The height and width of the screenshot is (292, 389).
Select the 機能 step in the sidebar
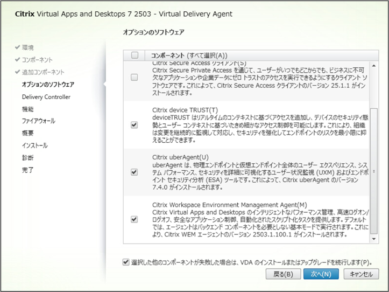(x=28, y=109)
